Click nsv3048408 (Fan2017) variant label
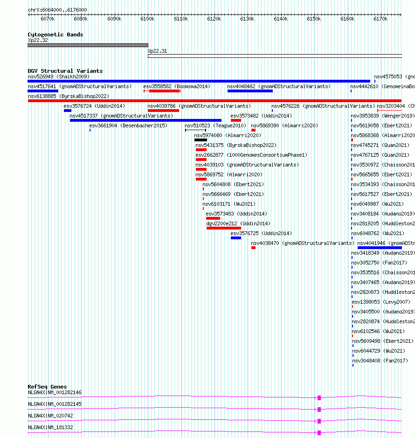The height and width of the screenshot is (438, 415). click(x=380, y=361)
